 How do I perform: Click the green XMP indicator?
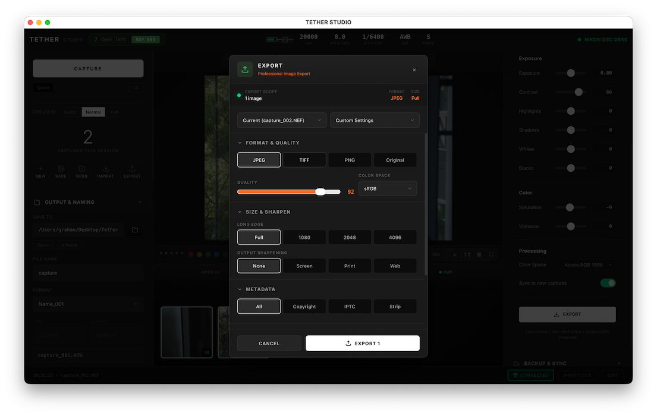pos(445,272)
